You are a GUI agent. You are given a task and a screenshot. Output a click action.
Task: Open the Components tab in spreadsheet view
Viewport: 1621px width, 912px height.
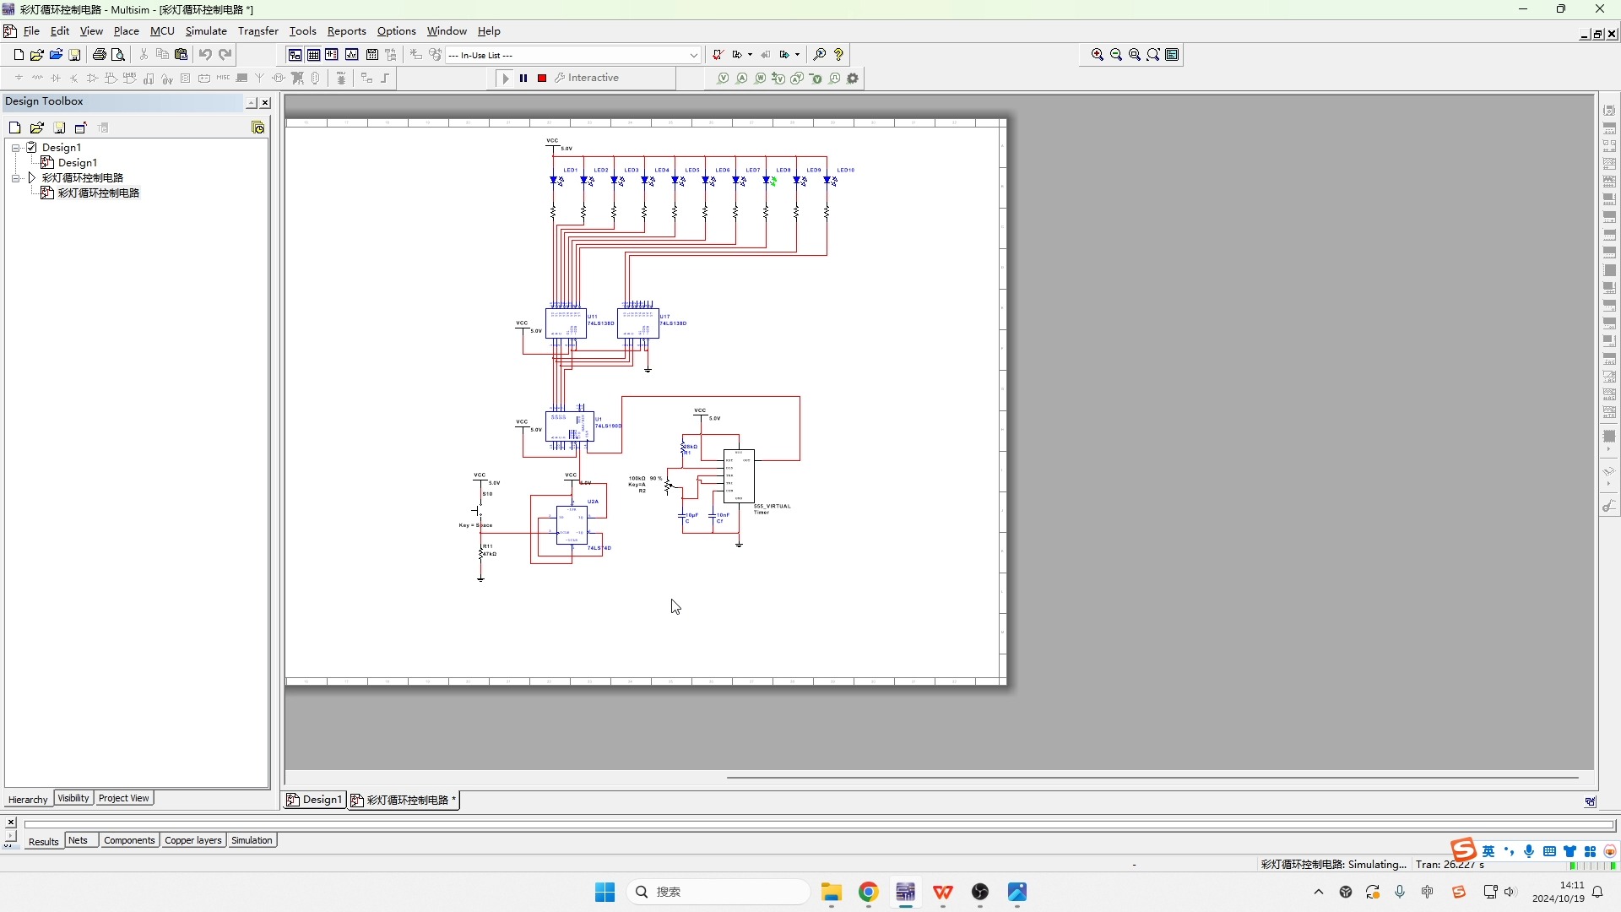coord(129,840)
